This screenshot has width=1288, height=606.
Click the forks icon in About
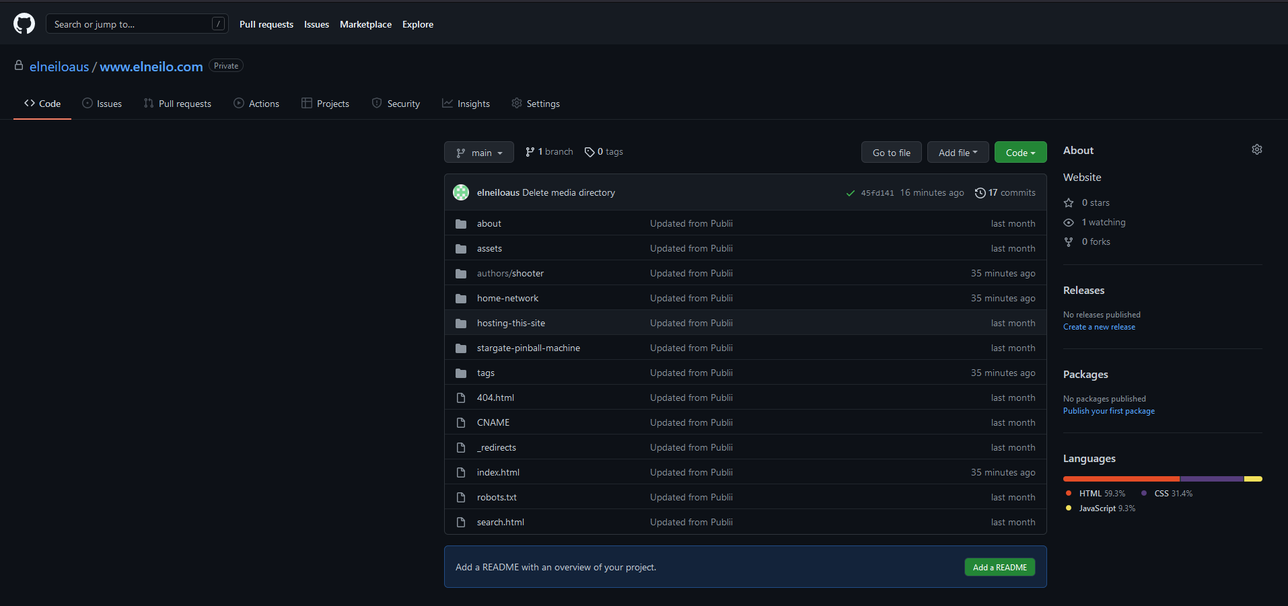1069,241
